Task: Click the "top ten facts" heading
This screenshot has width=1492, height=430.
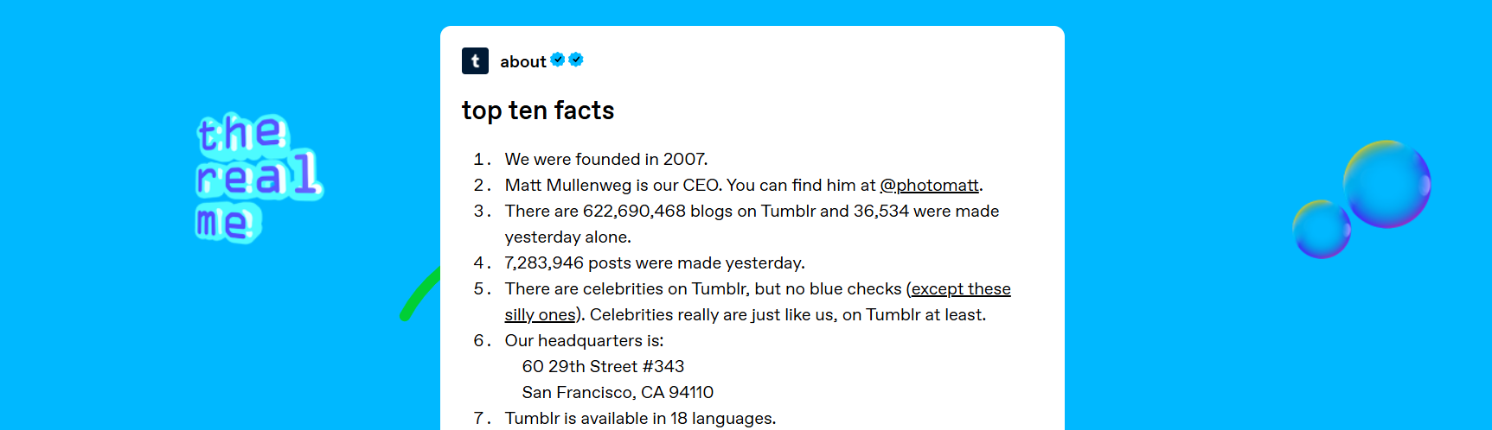Action: click(538, 111)
